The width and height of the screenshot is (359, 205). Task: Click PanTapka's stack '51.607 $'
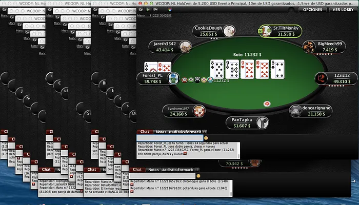pyautogui.click(x=242, y=126)
